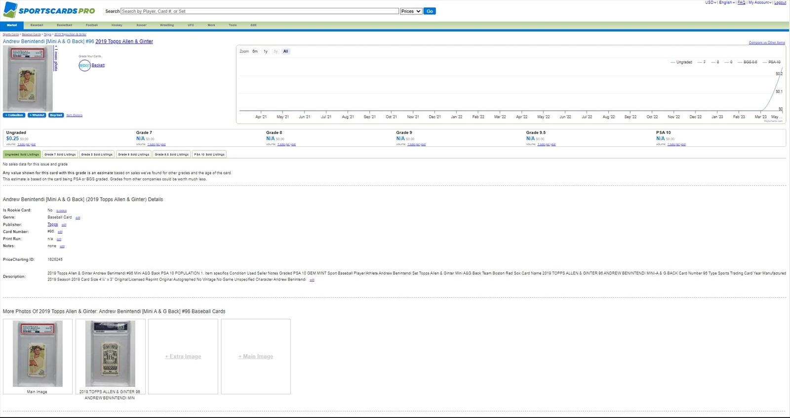Set chart zoom to All
Screen dimensions: 790x418
coord(285,51)
